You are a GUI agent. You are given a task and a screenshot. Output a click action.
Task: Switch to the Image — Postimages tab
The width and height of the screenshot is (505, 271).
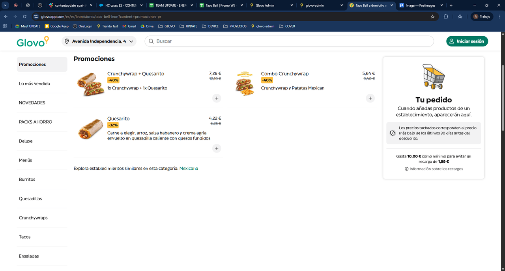[x=422, y=6]
